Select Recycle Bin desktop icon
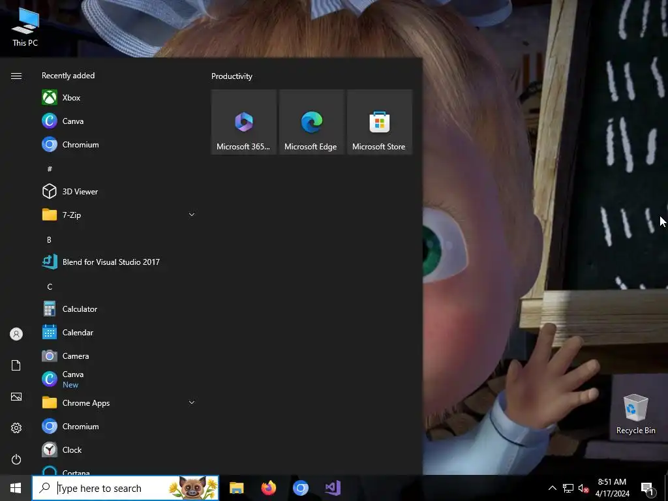 pos(635,414)
